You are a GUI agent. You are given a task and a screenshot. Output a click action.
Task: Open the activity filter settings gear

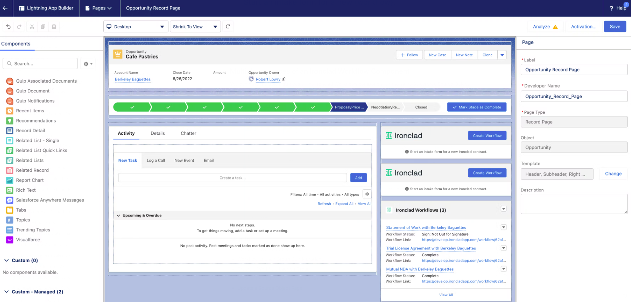coord(367,194)
